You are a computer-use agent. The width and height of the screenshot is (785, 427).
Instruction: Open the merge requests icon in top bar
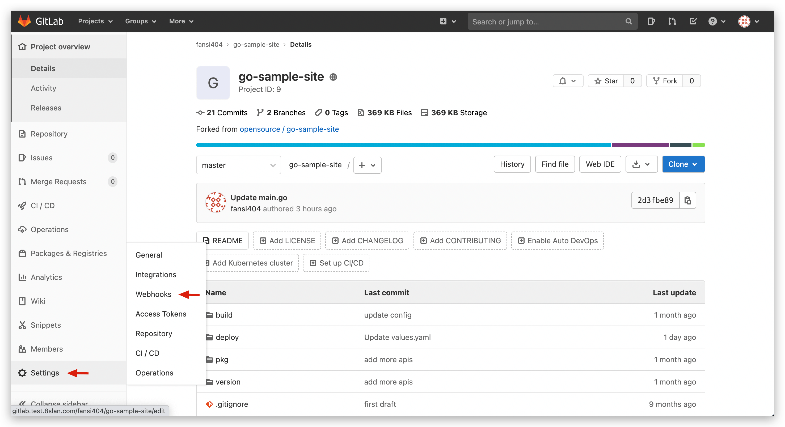tap(672, 21)
